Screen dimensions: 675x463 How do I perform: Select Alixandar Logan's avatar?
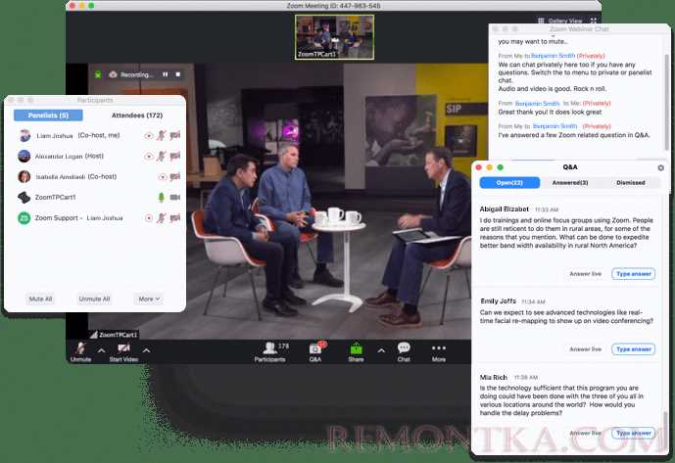pyautogui.click(x=24, y=156)
